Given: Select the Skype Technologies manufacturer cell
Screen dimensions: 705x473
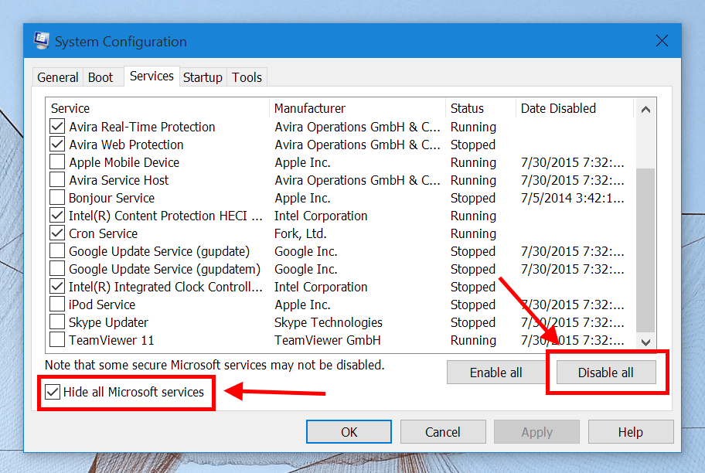Looking at the screenshot, I should point(329,322).
